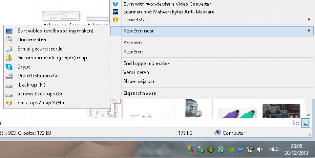The height and width of the screenshot is (158, 315).
Task: Select Verwijderen in context menu
Action: (x=136, y=72)
